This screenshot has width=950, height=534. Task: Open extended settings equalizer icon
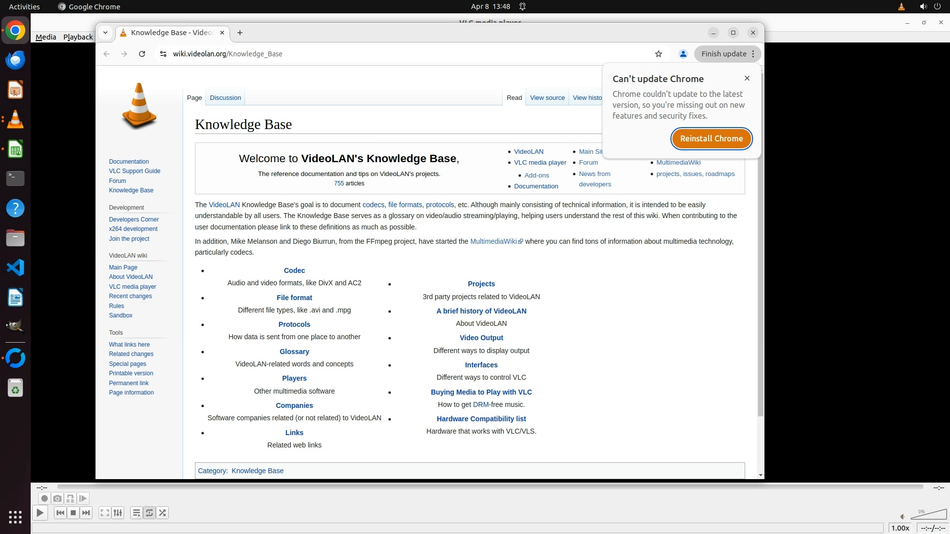[118, 513]
